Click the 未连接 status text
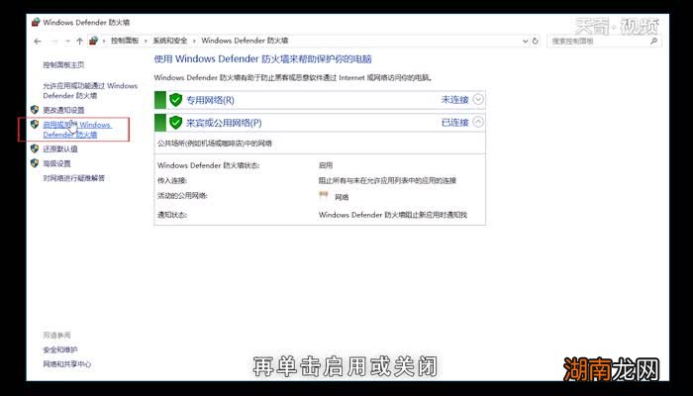Image resolution: width=693 pixels, height=396 pixels. (454, 100)
